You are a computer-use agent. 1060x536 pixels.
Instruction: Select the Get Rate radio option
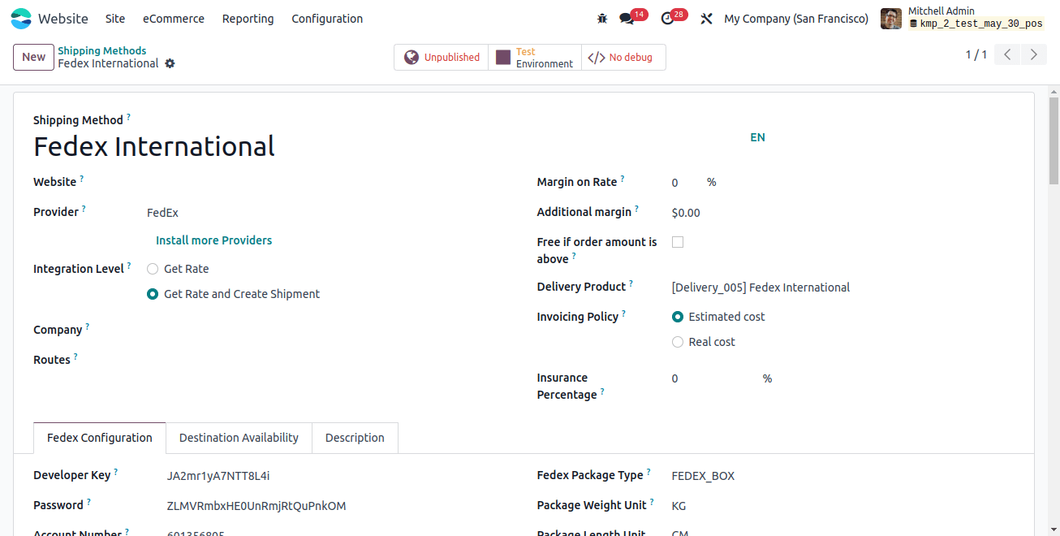[153, 269]
